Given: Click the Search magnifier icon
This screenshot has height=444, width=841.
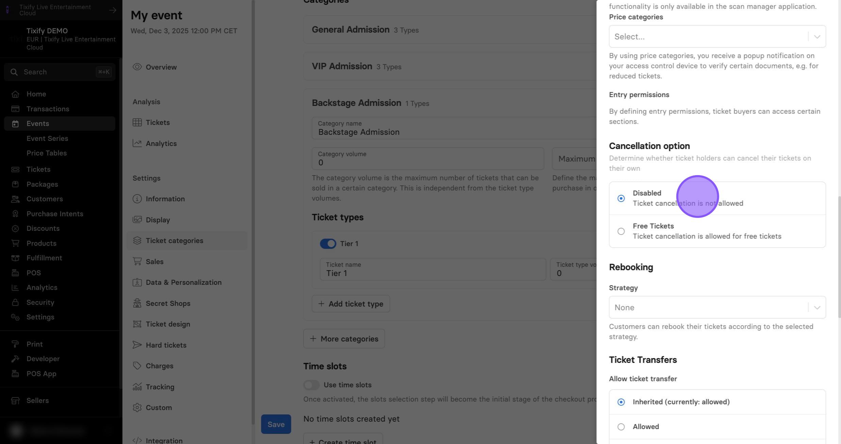Looking at the screenshot, I should coord(14,72).
